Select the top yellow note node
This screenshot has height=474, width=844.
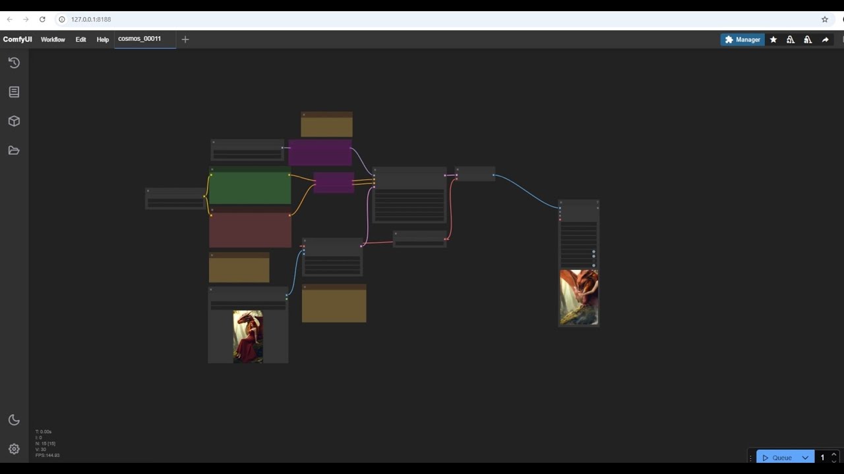point(326,124)
